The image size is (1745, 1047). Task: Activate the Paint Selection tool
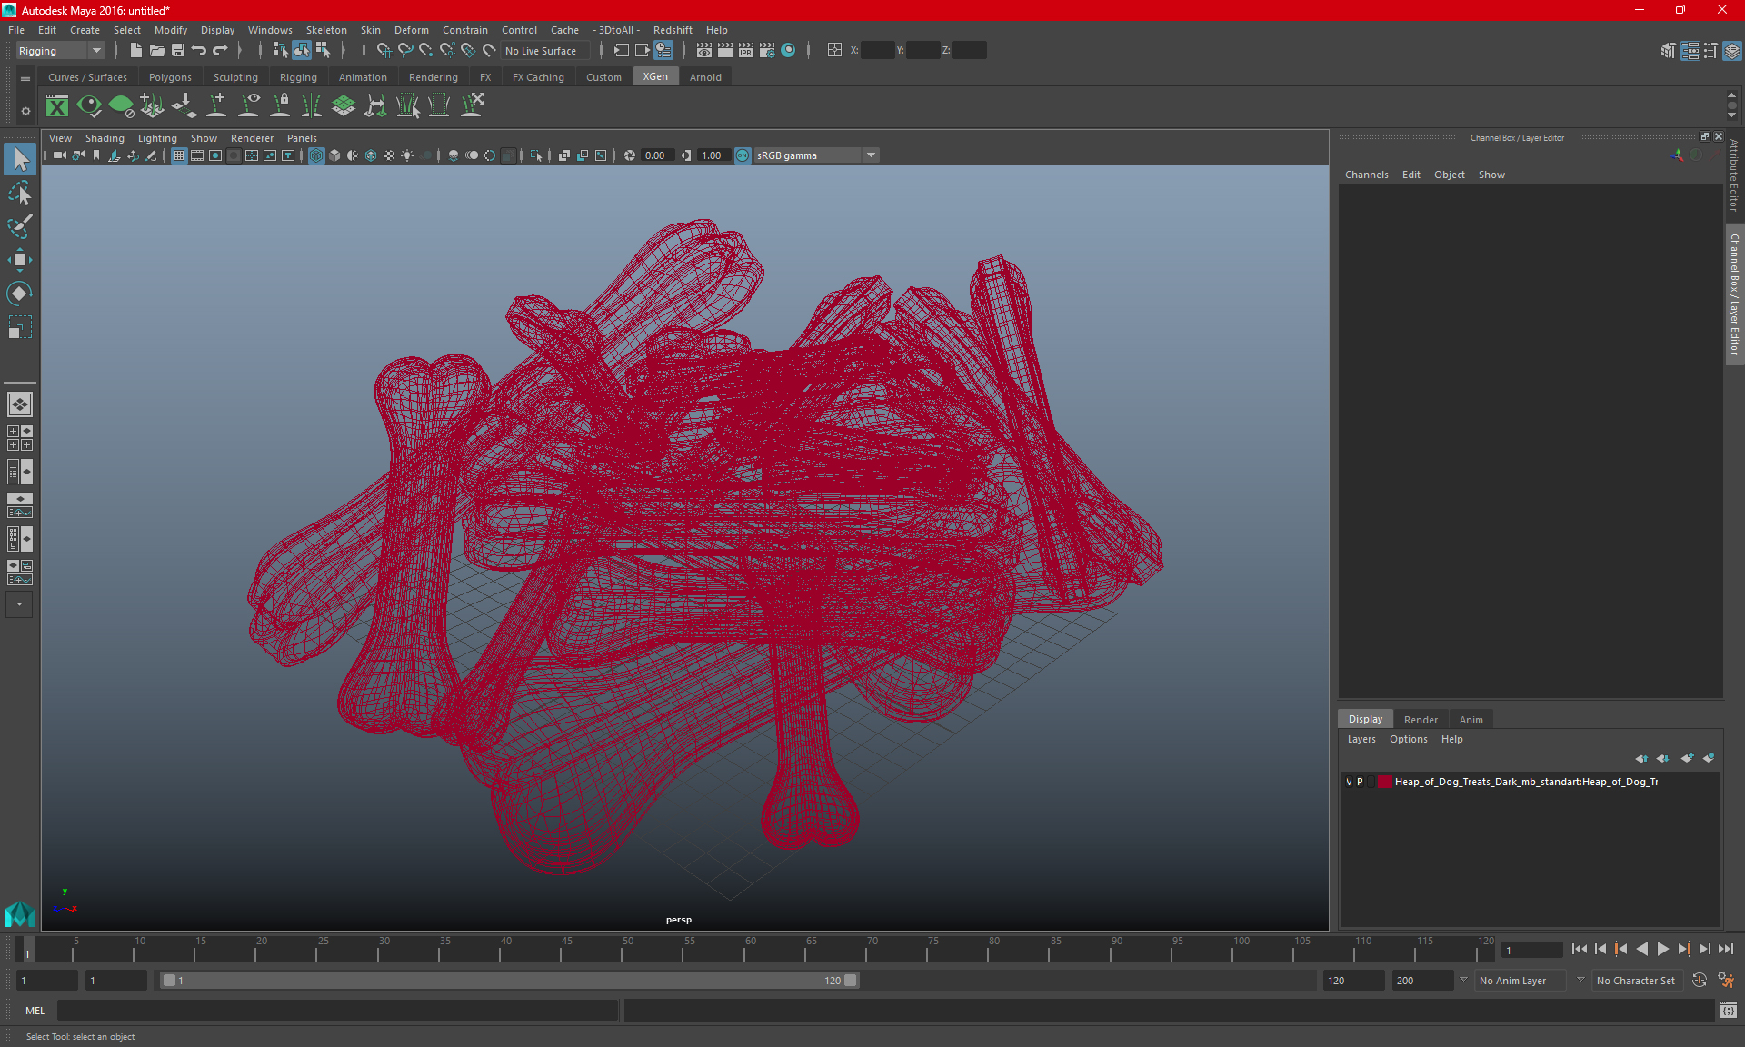pyautogui.click(x=19, y=226)
